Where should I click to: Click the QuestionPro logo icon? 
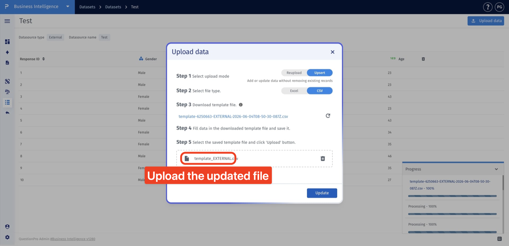click(x=7, y=6)
